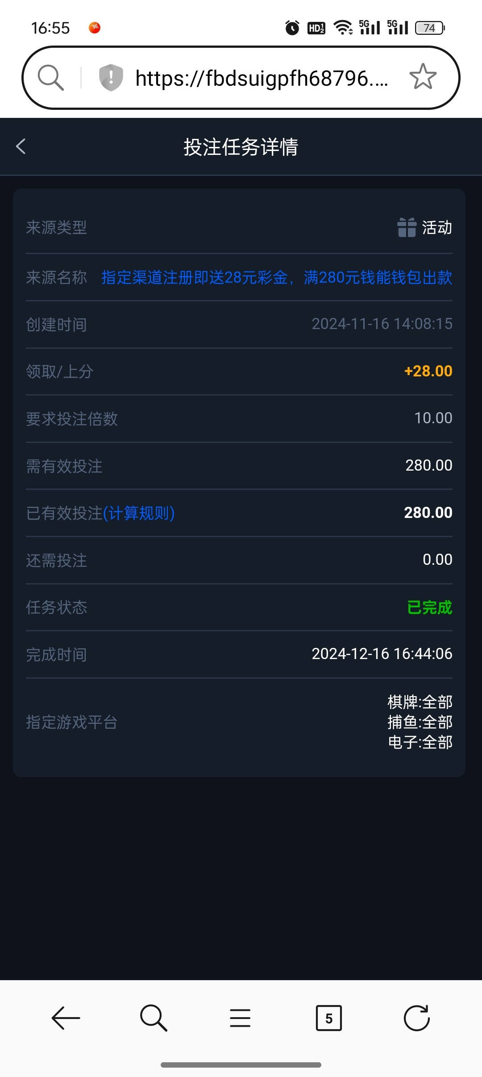Open search from bottom navigation bar
This screenshot has width=482, height=1077.
pyautogui.click(x=154, y=1018)
